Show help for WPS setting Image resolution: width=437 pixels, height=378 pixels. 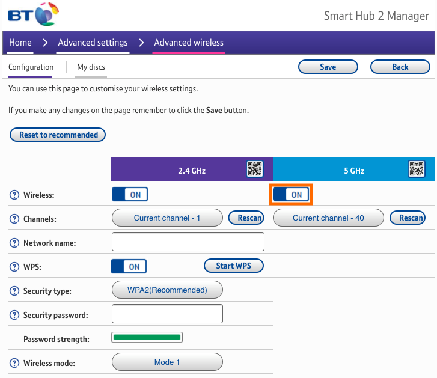click(14, 267)
